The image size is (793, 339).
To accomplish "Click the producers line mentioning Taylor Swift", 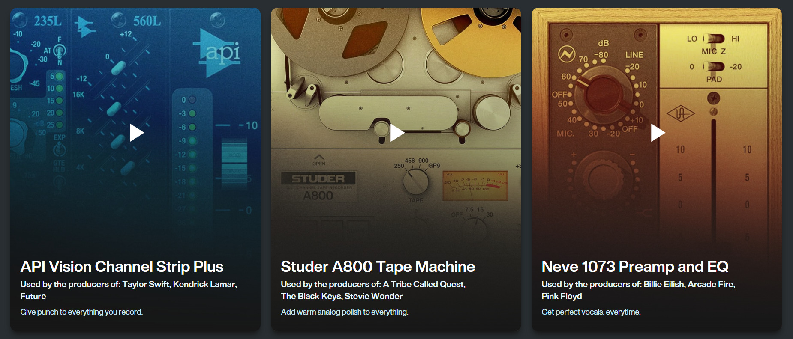I will (x=129, y=290).
